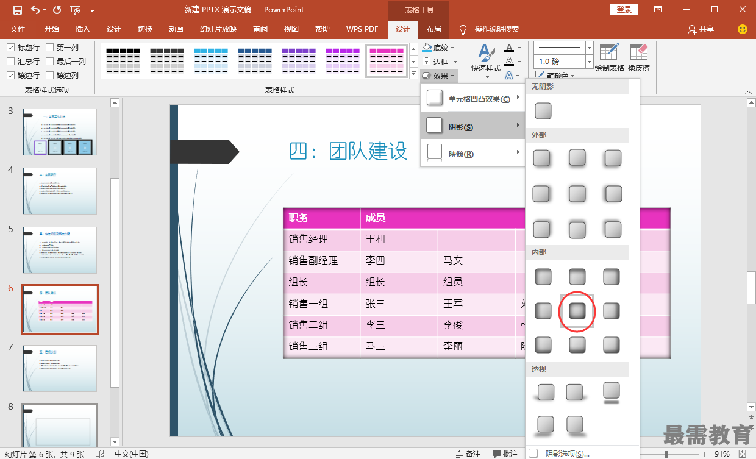The image size is (756, 459).
Task: Apply perspective upper left shadow
Action: point(546,392)
